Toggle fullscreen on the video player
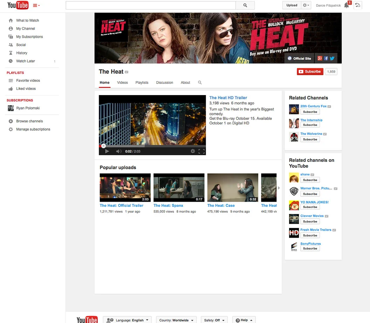Image resolution: width=370 pixels, height=323 pixels. (x=201, y=151)
